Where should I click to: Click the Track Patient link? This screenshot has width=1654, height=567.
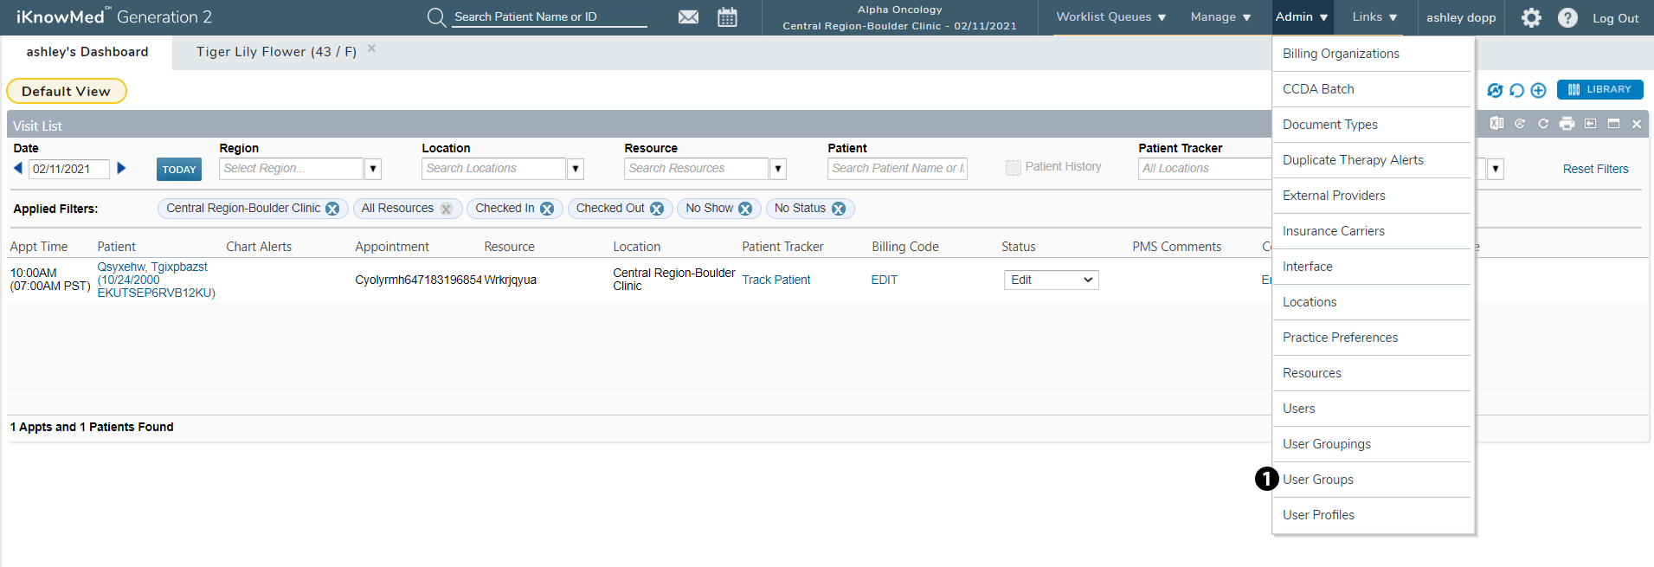click(x=776, y=280)
